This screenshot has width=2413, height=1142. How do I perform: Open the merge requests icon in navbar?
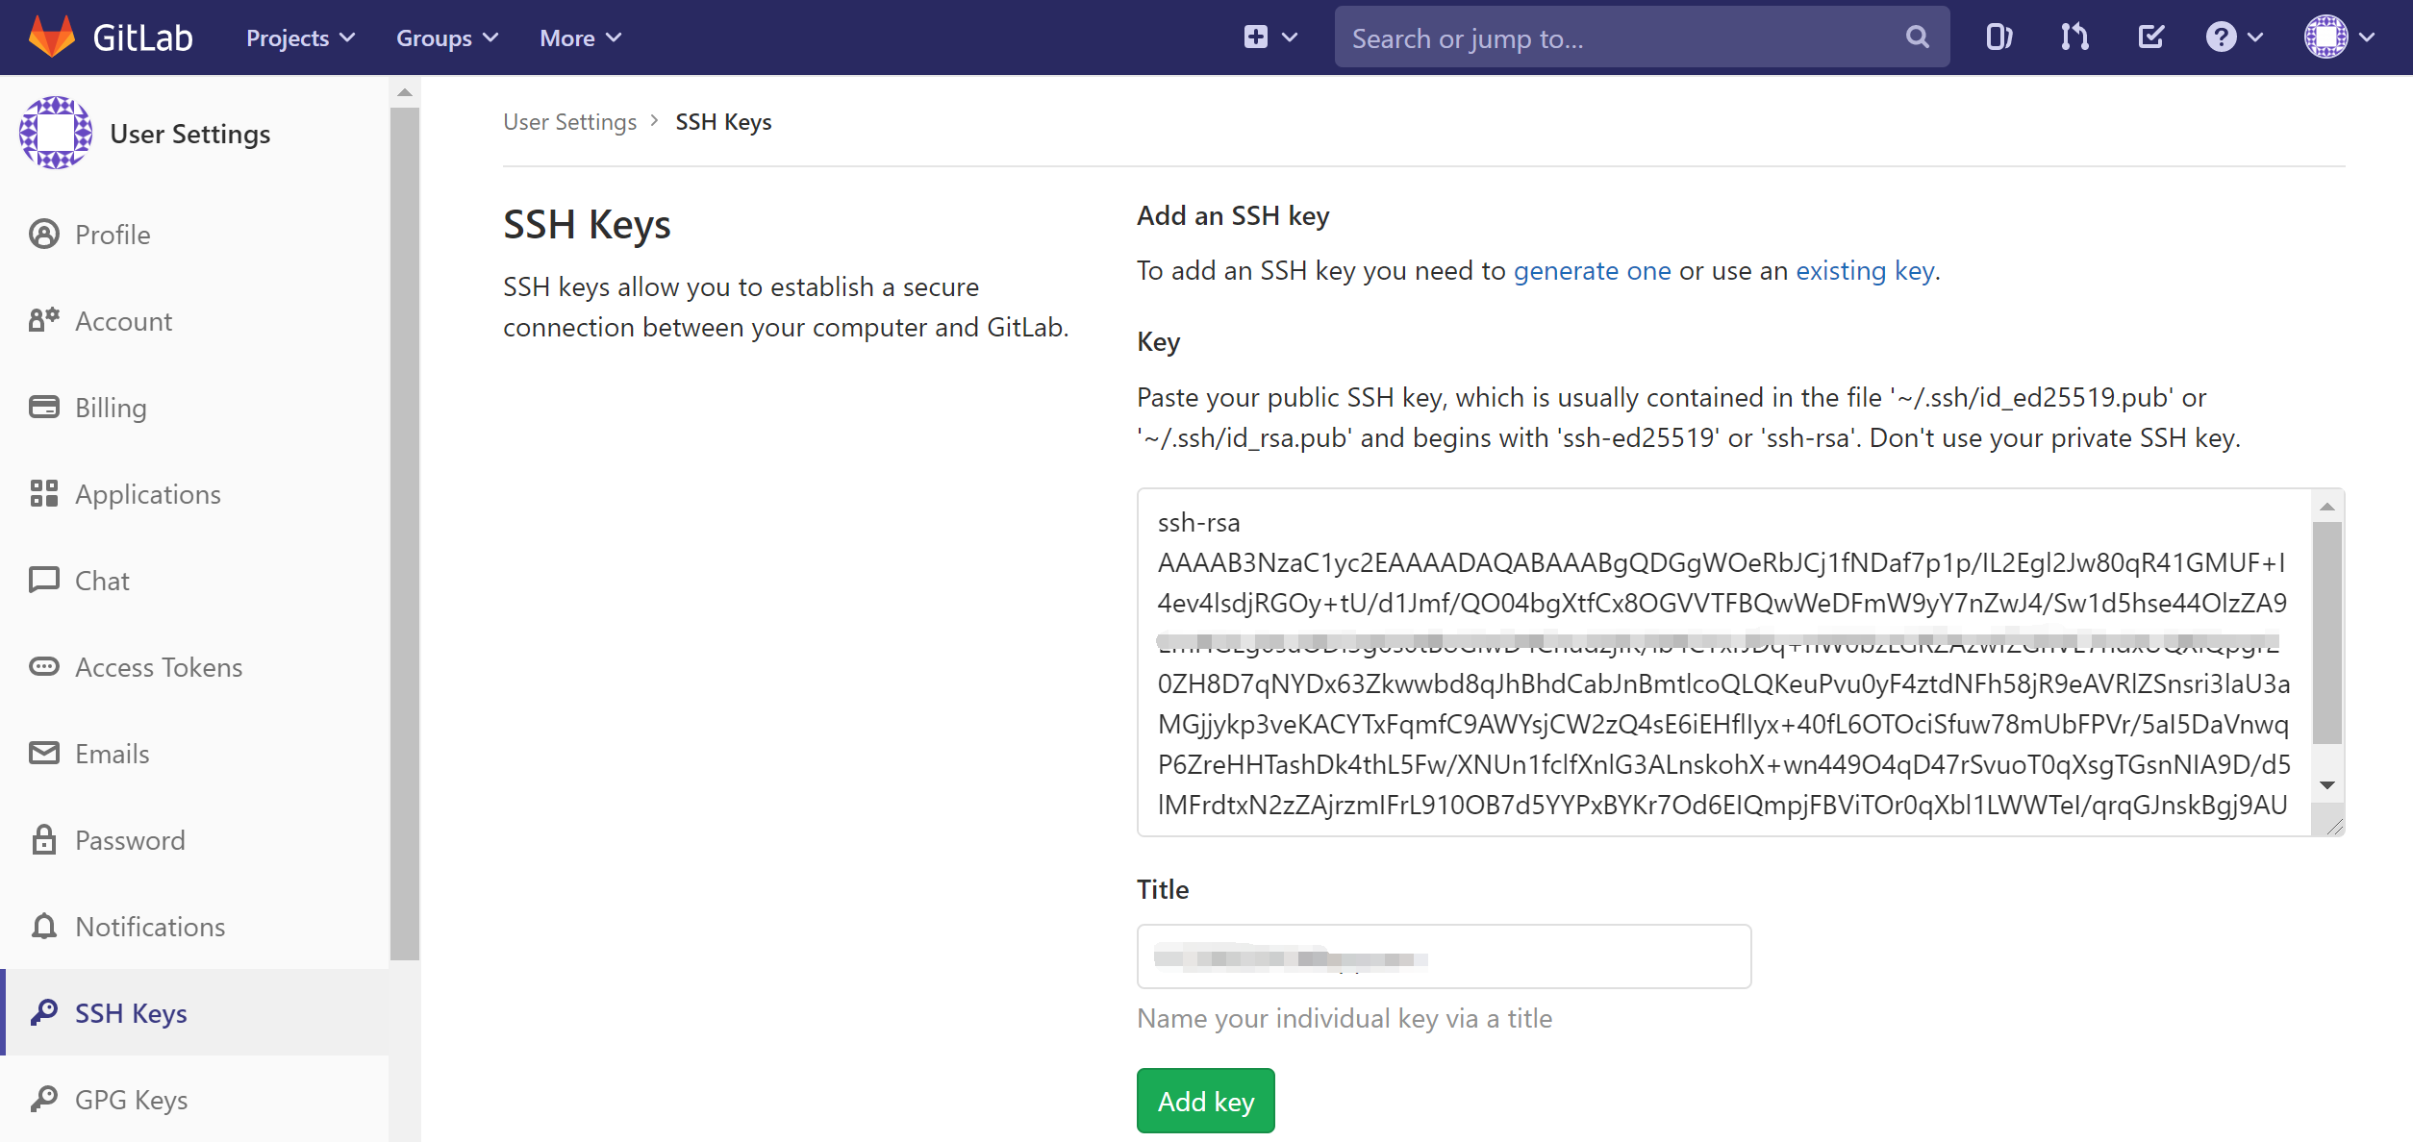(2073, 37)
